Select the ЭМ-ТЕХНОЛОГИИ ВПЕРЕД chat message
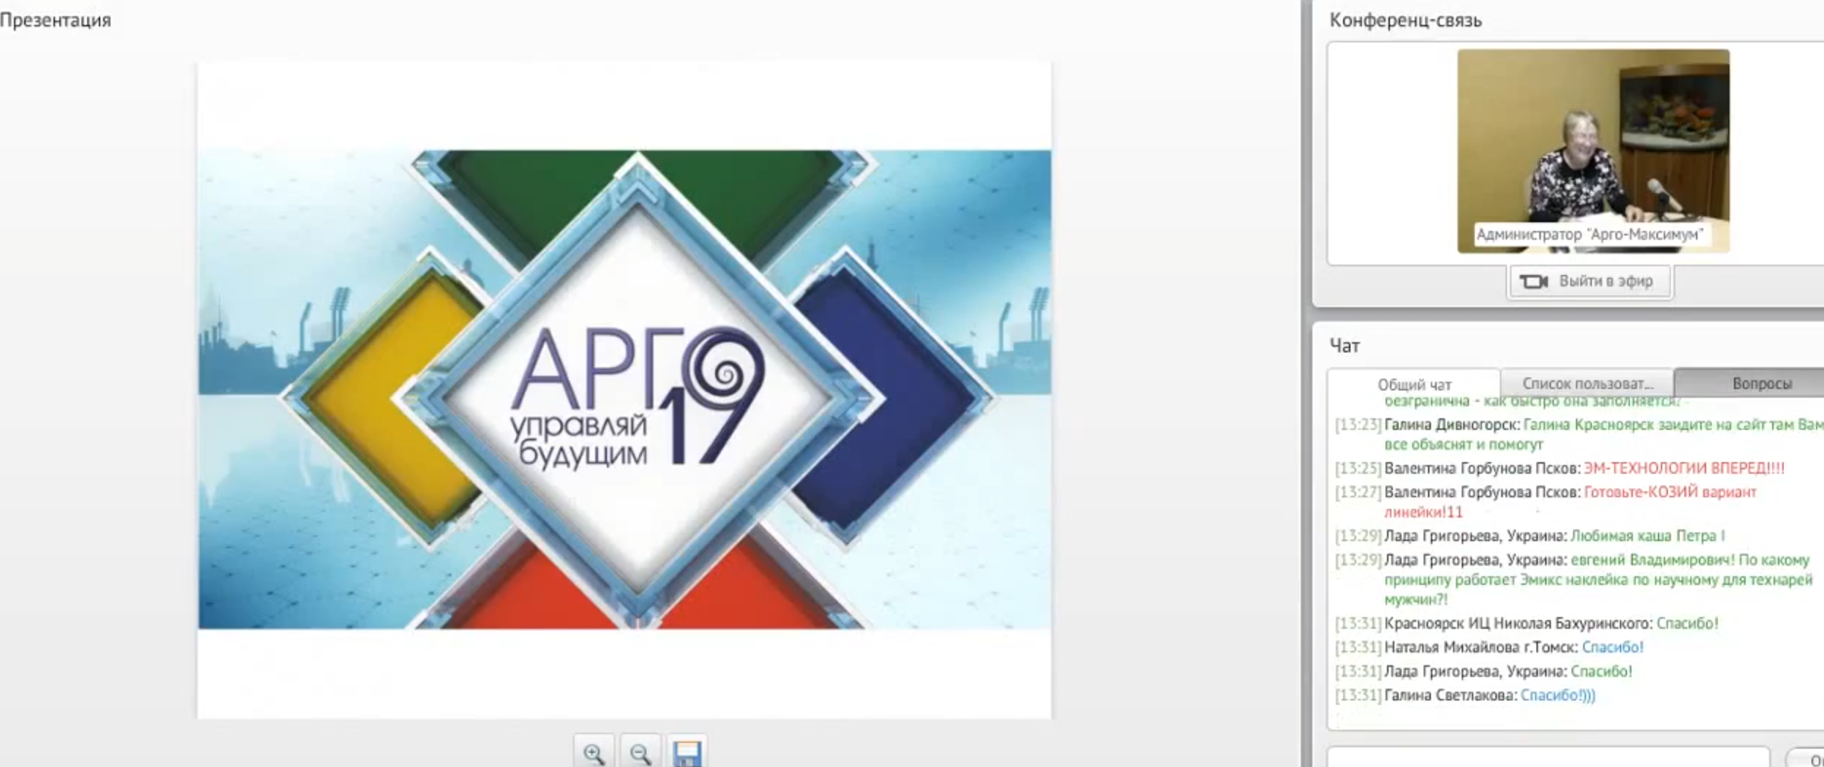1824x767 pixels. [1683, 468]
